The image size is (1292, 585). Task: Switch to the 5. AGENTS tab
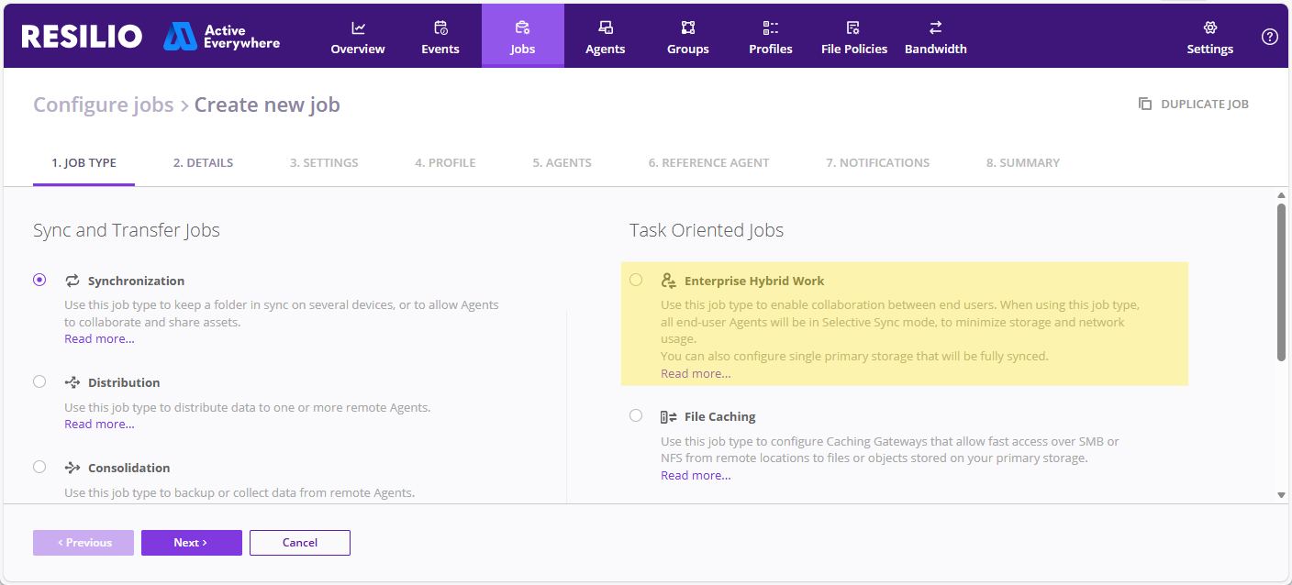562,162
